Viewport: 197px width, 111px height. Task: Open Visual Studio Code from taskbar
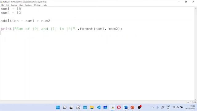[98, 108]
